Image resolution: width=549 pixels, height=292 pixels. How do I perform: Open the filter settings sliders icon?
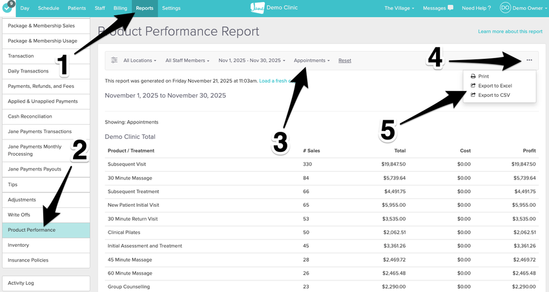[114, 60]
